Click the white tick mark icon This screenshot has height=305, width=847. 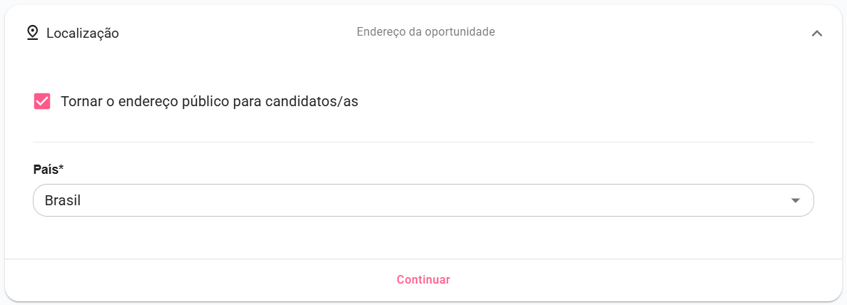42,101
